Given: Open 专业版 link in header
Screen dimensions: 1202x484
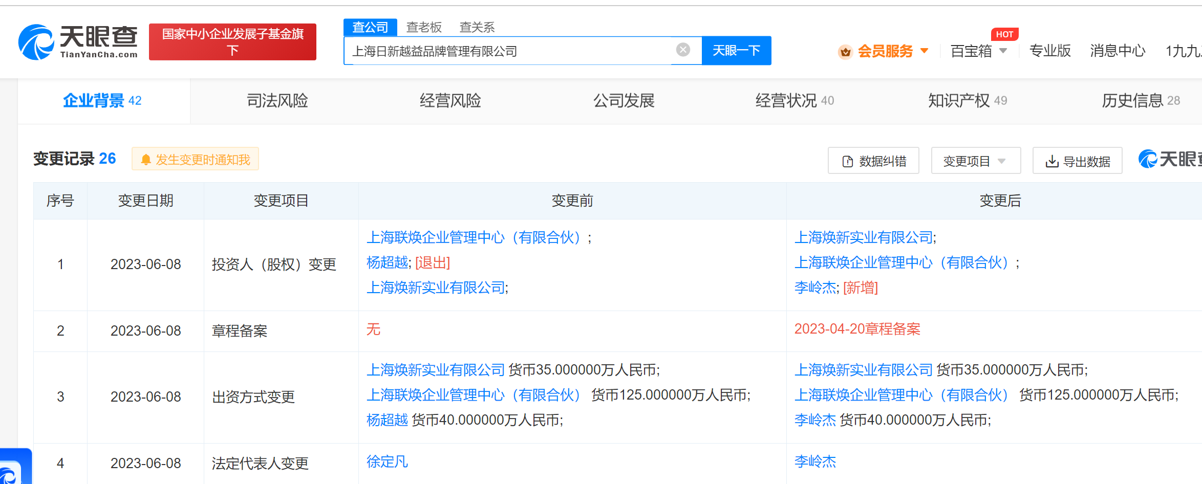Looking at the screenshot, I should 1050,51.
